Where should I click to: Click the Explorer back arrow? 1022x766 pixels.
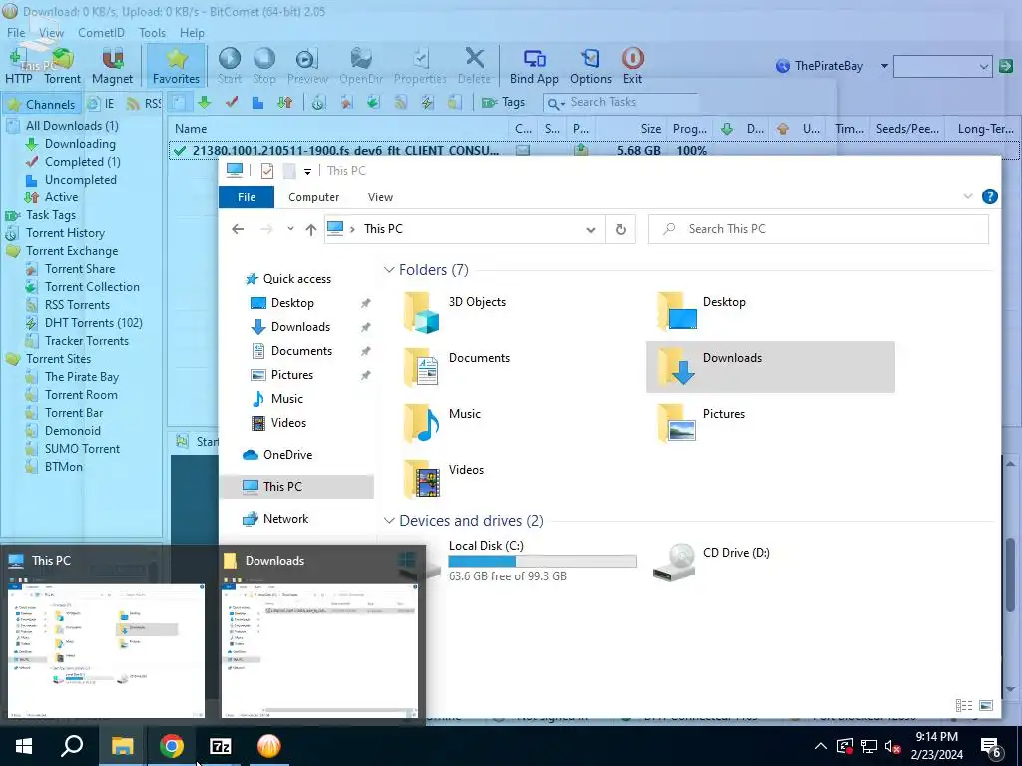pyautogui.click(x=238, y=229)
